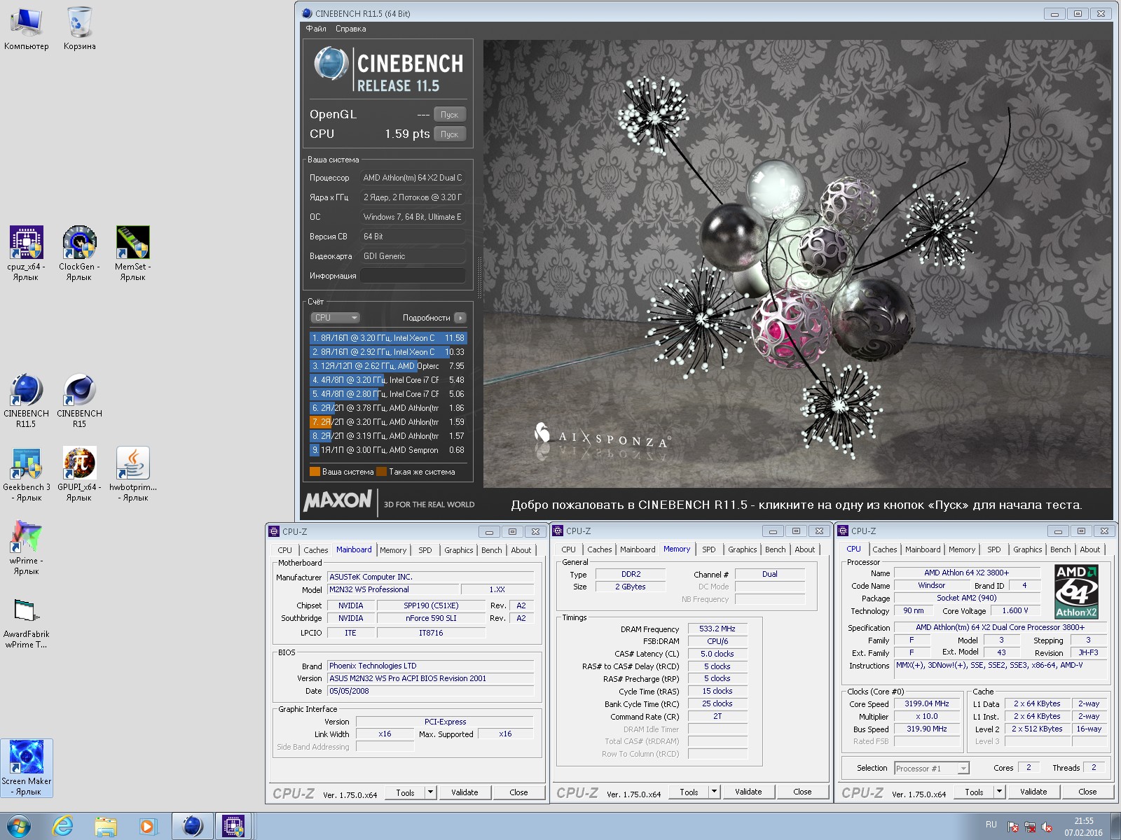
Task: Click the DRAM Frequency 533.2 MHz value
Action: [717, 629]
